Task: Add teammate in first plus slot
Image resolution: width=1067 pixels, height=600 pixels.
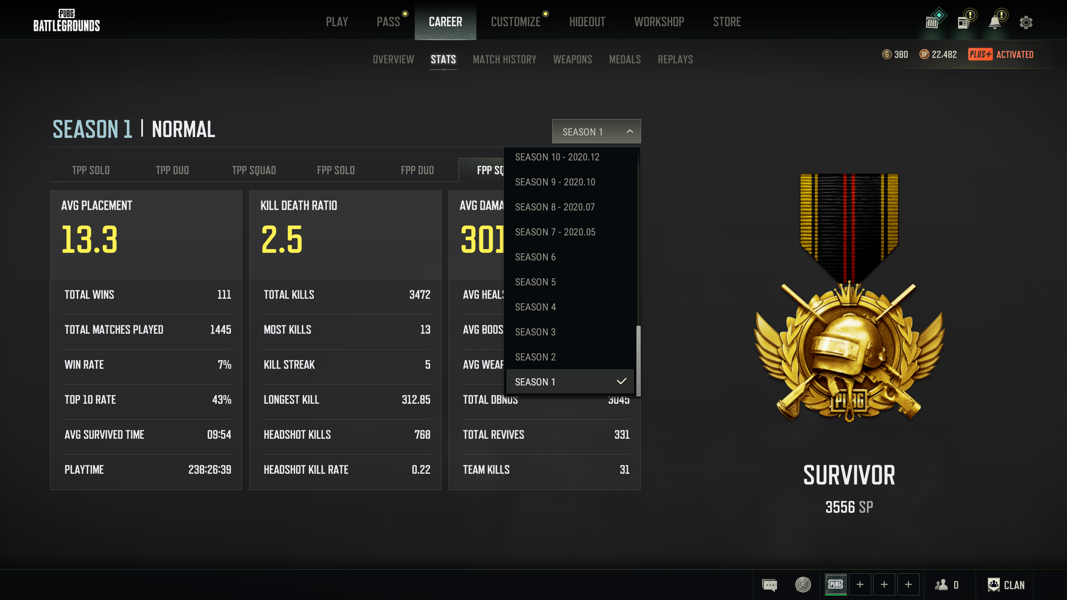Action: [860, 584]
